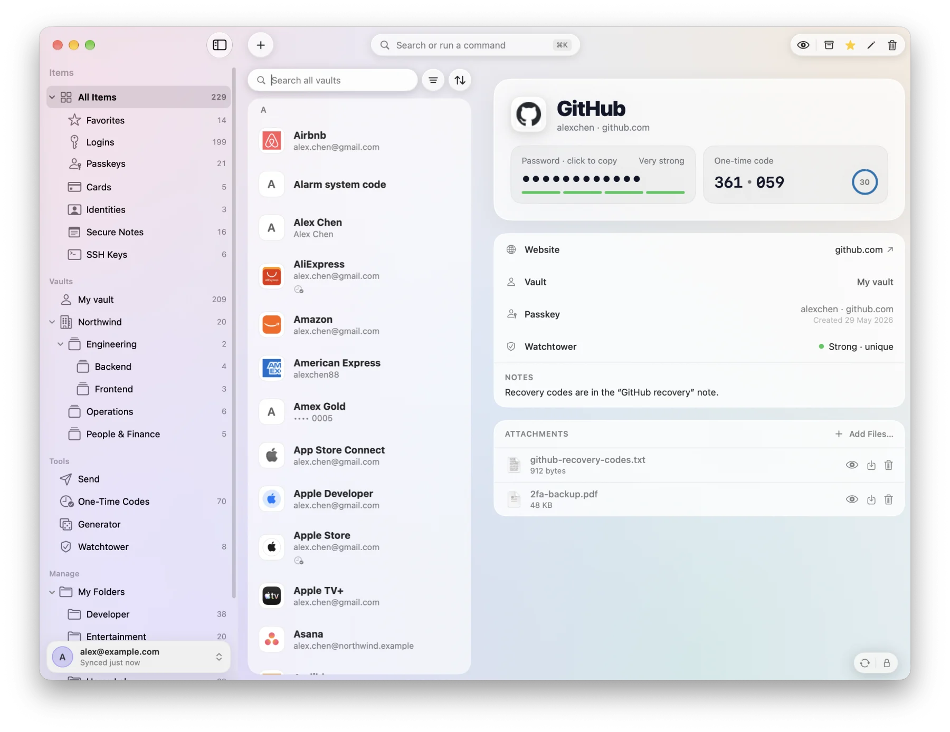Click the 30-second countdown ring
This screenshot has width=950, height=732.
click(x=864, y=182)
